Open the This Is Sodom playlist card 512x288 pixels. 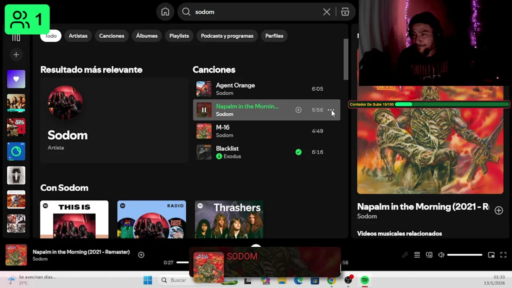74,220
